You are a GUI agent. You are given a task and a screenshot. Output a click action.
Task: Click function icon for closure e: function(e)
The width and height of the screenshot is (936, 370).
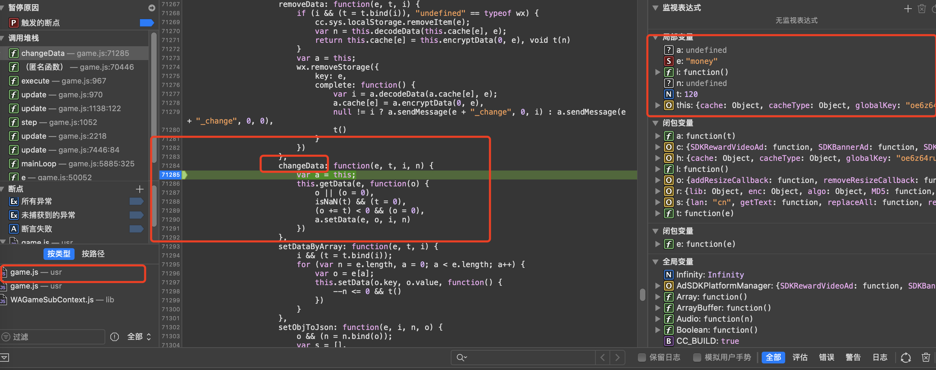(669, 244)
